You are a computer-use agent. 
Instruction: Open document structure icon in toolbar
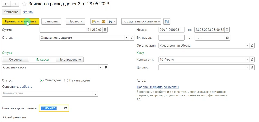point(167,21)
